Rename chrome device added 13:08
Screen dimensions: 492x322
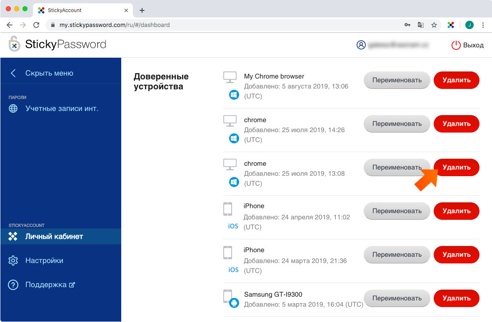[397, 167]
